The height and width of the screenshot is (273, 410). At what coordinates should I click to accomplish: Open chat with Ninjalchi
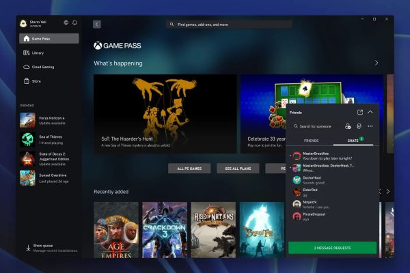click(333, 205)
